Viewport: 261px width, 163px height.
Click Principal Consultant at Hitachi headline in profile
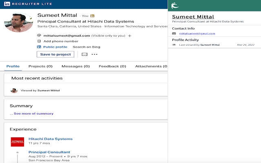tap(86, 22)
